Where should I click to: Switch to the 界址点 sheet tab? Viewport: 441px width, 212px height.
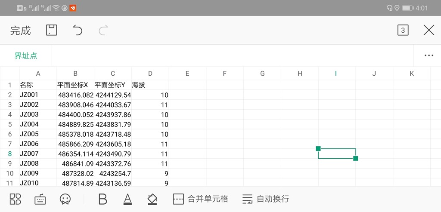pyautogui.click(x=26, y=55)
